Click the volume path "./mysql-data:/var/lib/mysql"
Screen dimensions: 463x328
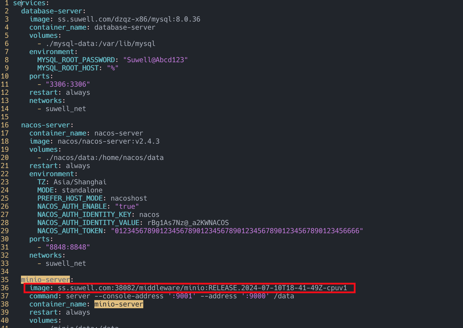[x=100, y=44]
